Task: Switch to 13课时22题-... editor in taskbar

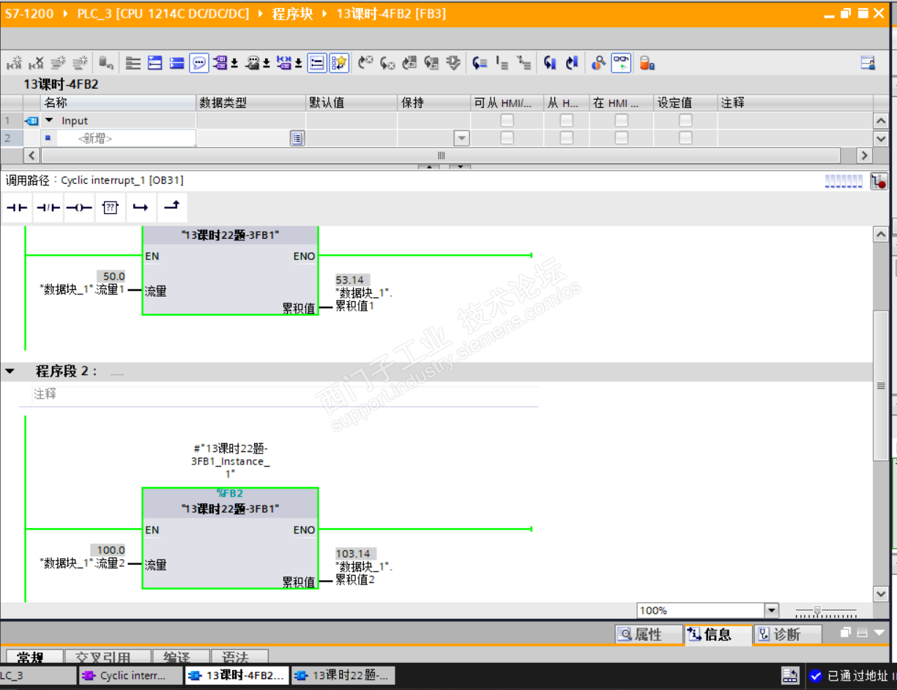Action: pos(343,675)
